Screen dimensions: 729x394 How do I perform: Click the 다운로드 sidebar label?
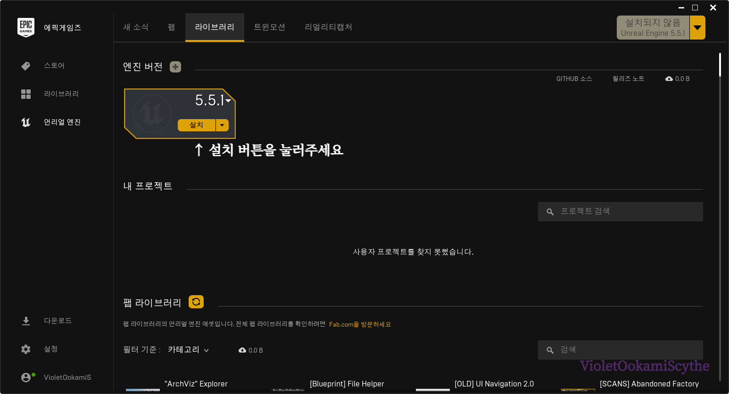pyautogui.click(x=58, y=321)
